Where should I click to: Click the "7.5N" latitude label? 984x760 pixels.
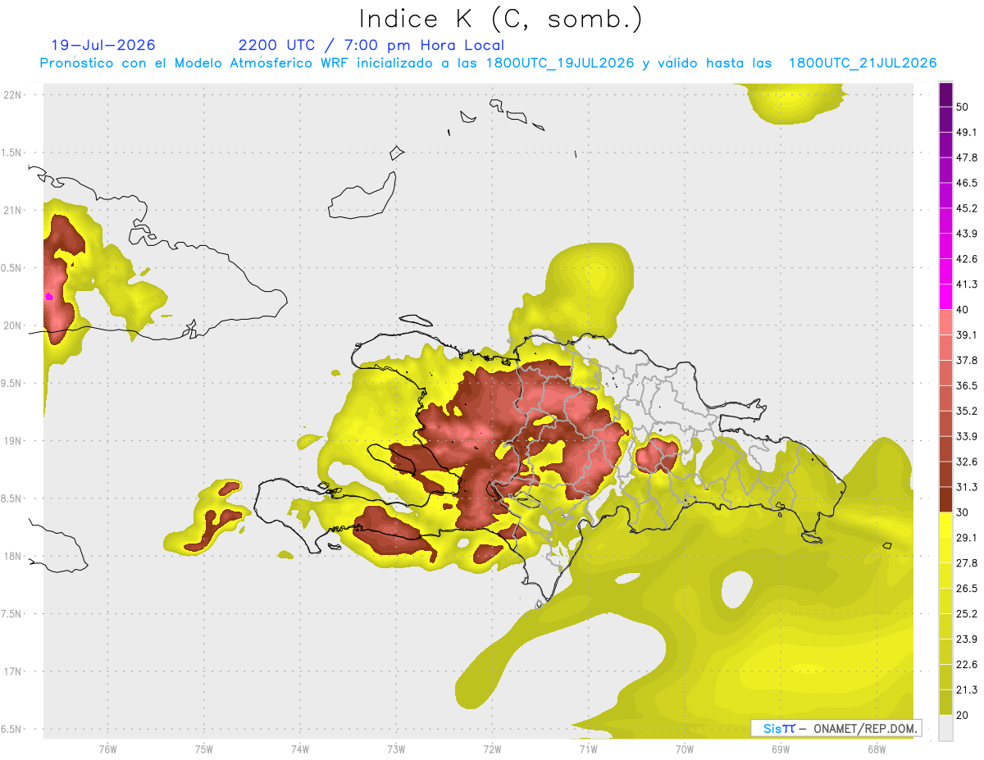coord(12,613)
